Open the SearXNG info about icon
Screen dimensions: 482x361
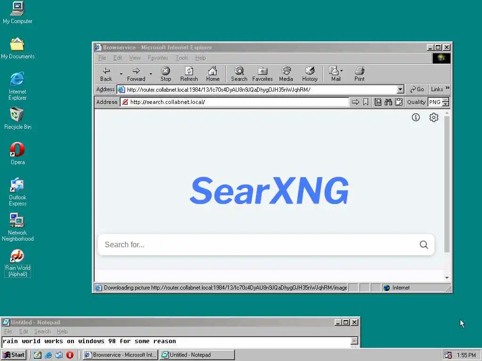click(416, 117)
